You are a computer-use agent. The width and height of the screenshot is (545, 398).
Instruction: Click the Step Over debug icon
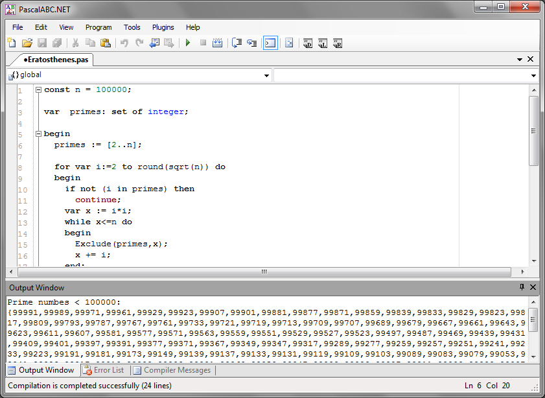pos(237,43)
